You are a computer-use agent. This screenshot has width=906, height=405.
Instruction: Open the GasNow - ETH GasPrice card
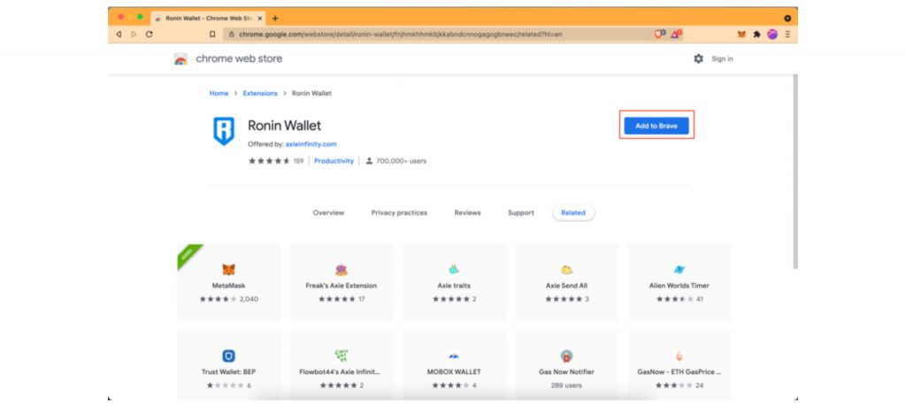coord(679,366)
